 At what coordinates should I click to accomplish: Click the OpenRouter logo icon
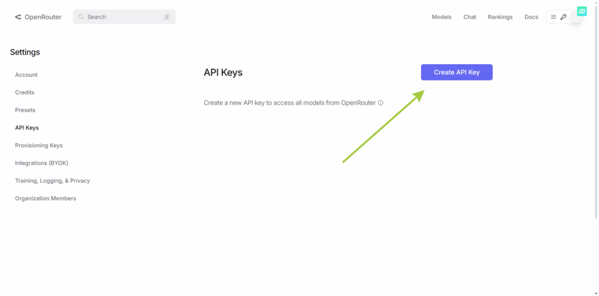(x=18, y=18)
